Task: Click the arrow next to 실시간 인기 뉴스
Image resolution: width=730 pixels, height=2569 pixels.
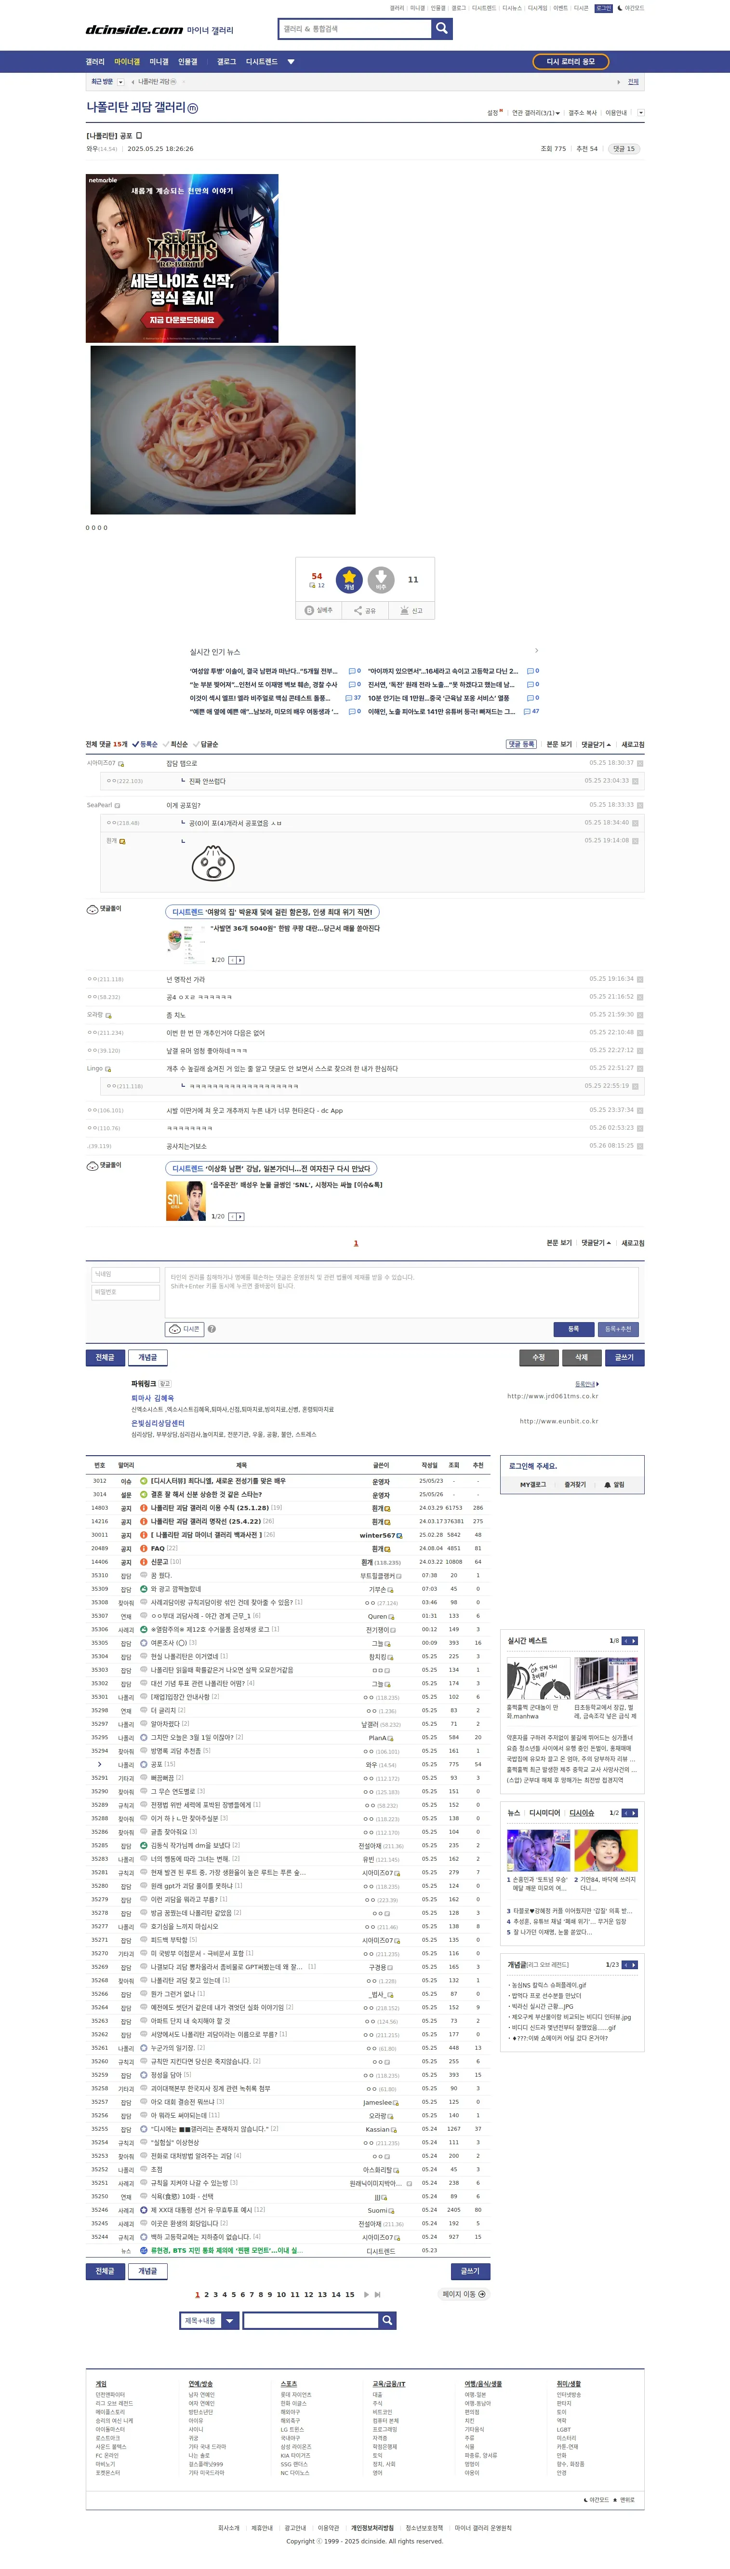Action: point(536,650)
